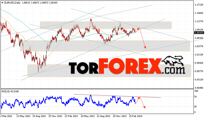Select the 1.08672 high price value
Viewport: 205px width, 119px height.
point(35,3)
